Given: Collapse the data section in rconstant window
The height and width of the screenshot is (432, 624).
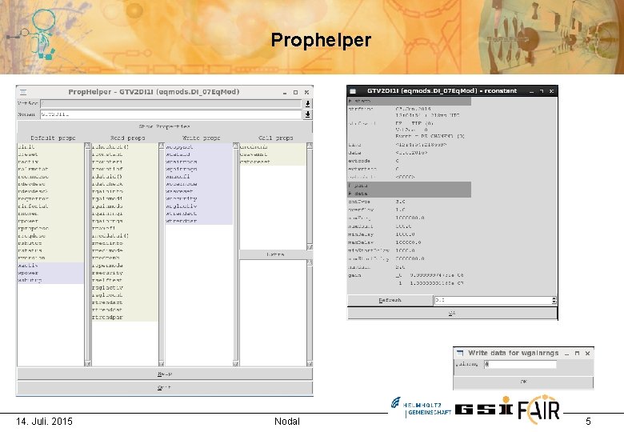Looking at the screenshot, I should pyautogui.click(x=409, y=194).
